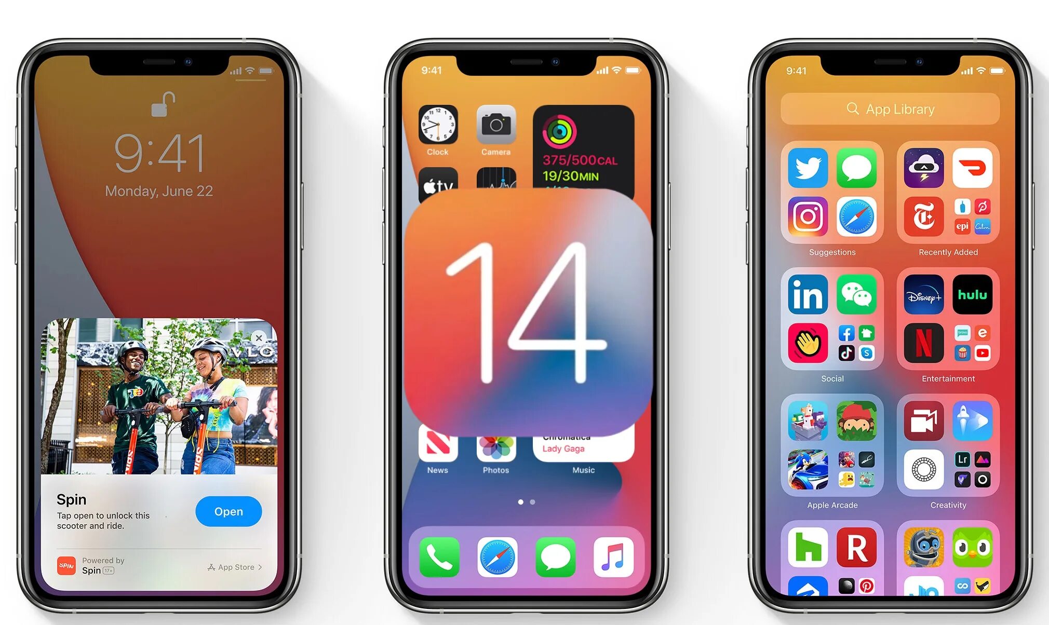View iOS 14 wallpaper color gradient
Screen dimensions: 1049x625
pos(525,312)
